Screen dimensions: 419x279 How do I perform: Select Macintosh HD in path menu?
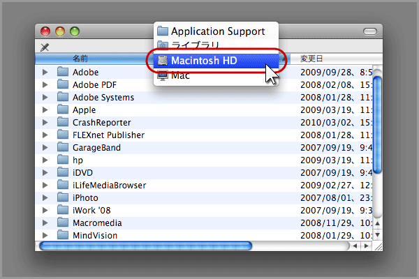216,61
